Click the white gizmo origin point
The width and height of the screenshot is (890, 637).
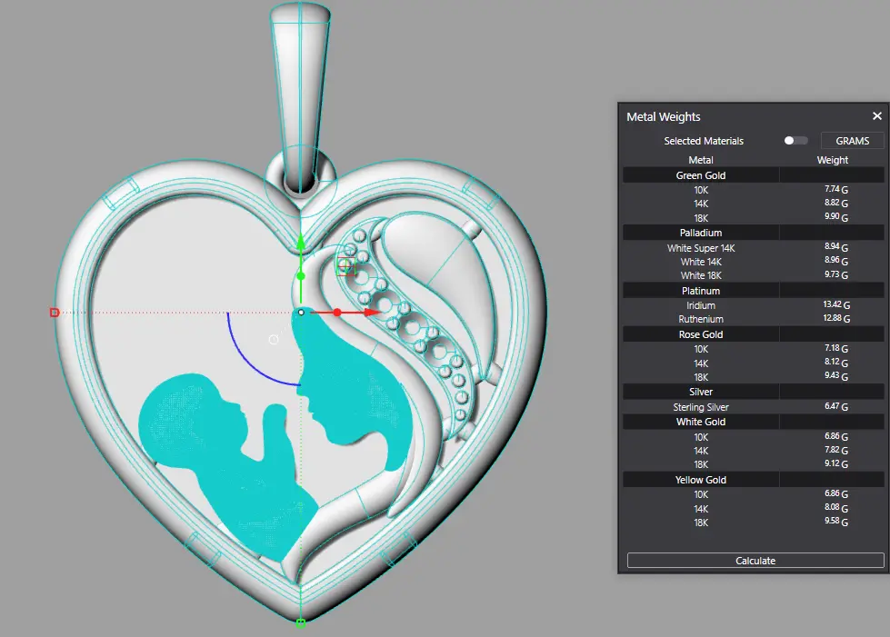[x=301, y=313]
